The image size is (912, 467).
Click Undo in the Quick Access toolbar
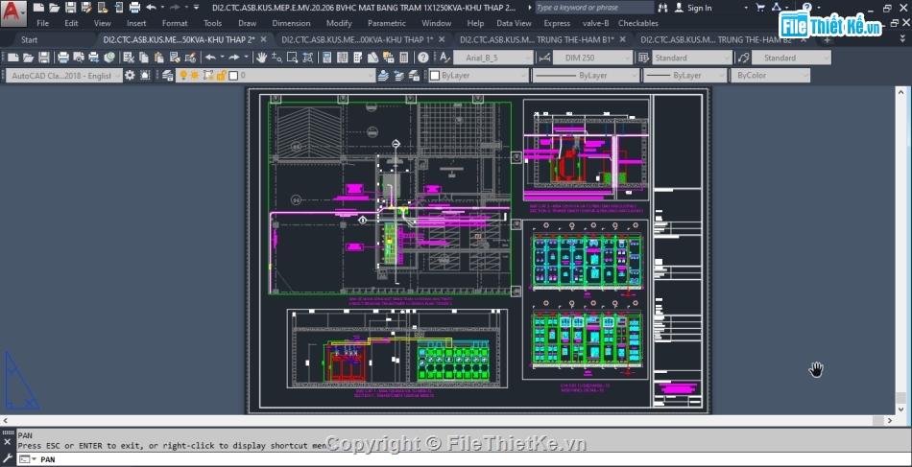(151, 8)
